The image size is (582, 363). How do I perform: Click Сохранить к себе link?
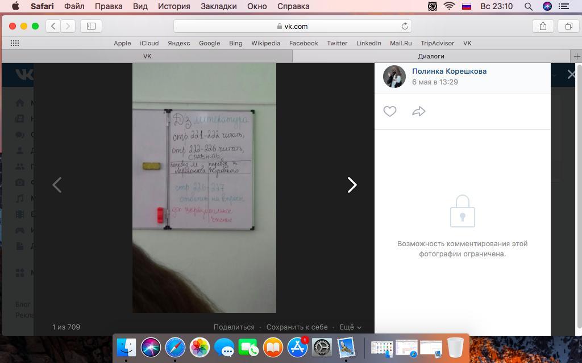pos(297,327)
